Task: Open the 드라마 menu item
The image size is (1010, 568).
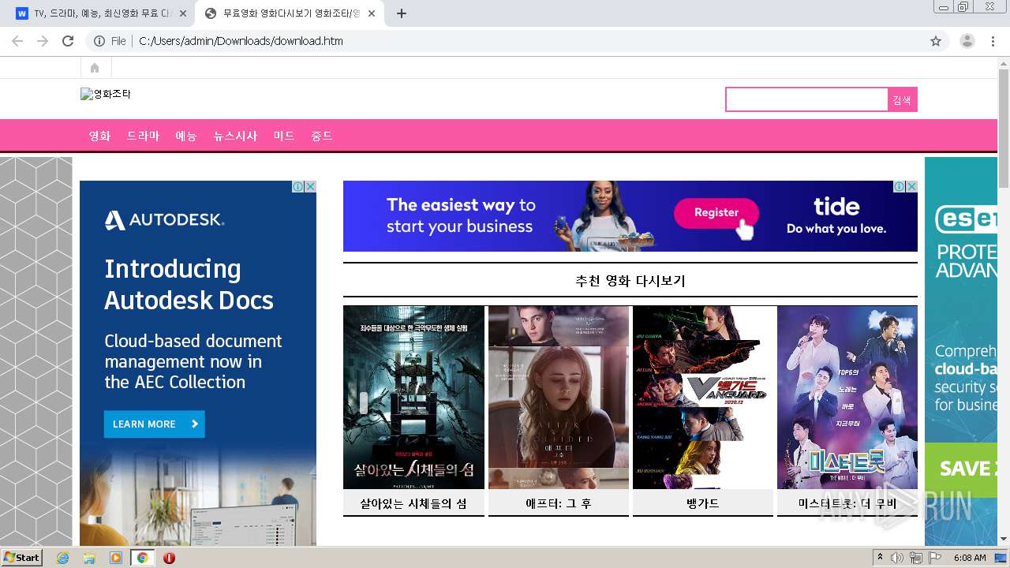Action: click(143, 136)
